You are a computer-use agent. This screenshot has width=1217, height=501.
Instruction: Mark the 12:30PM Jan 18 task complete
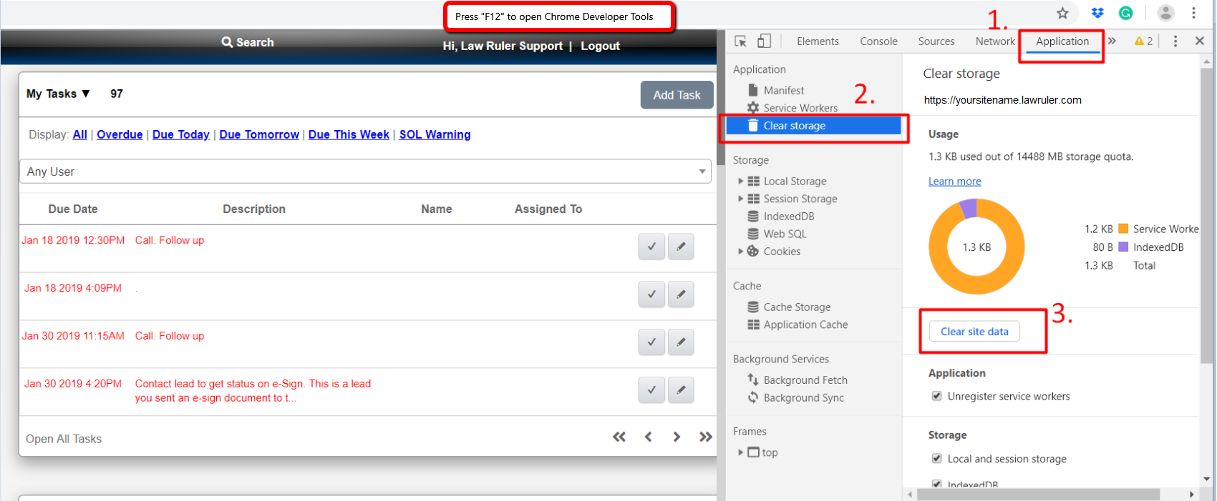pyautogui.click(x=651, y=247)
